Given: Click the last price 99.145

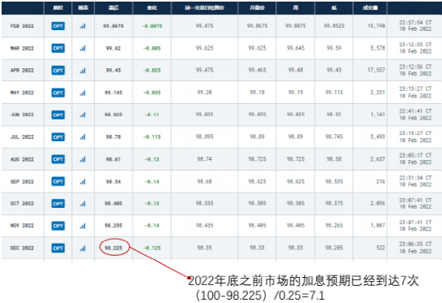Looking at the screenshot, I should click(113, 93).
